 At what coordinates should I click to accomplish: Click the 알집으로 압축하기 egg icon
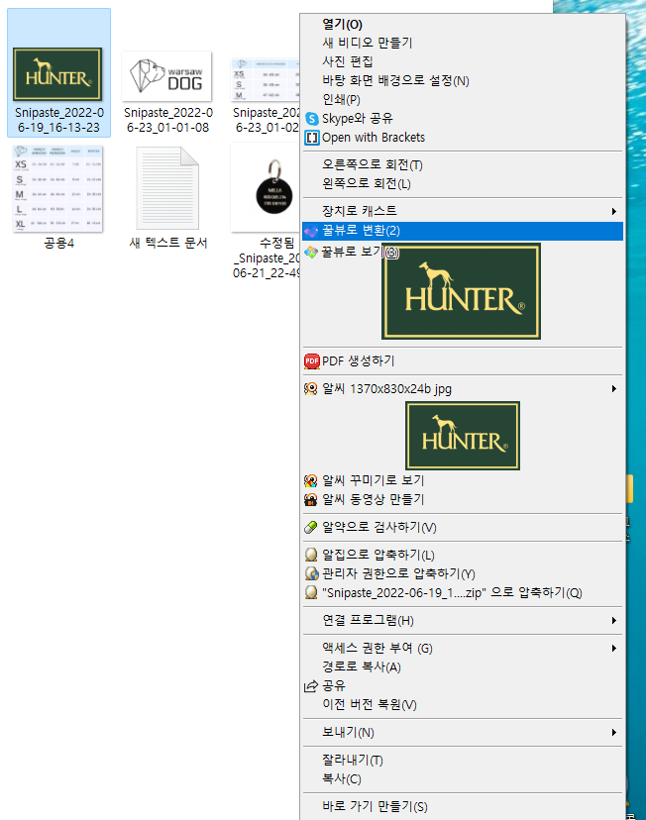click(311, 555)
